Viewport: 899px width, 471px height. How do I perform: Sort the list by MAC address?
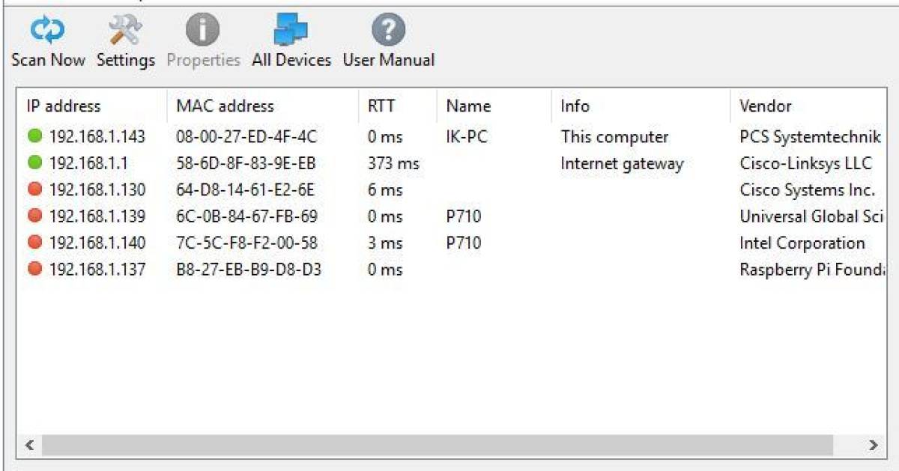click(225, 106)
